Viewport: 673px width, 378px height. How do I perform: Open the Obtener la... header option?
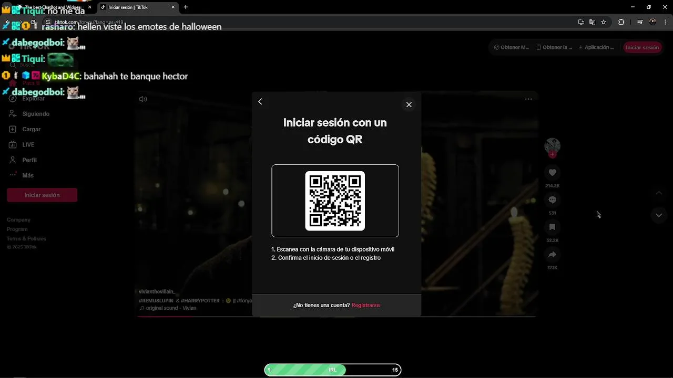(x=554, y=47)
